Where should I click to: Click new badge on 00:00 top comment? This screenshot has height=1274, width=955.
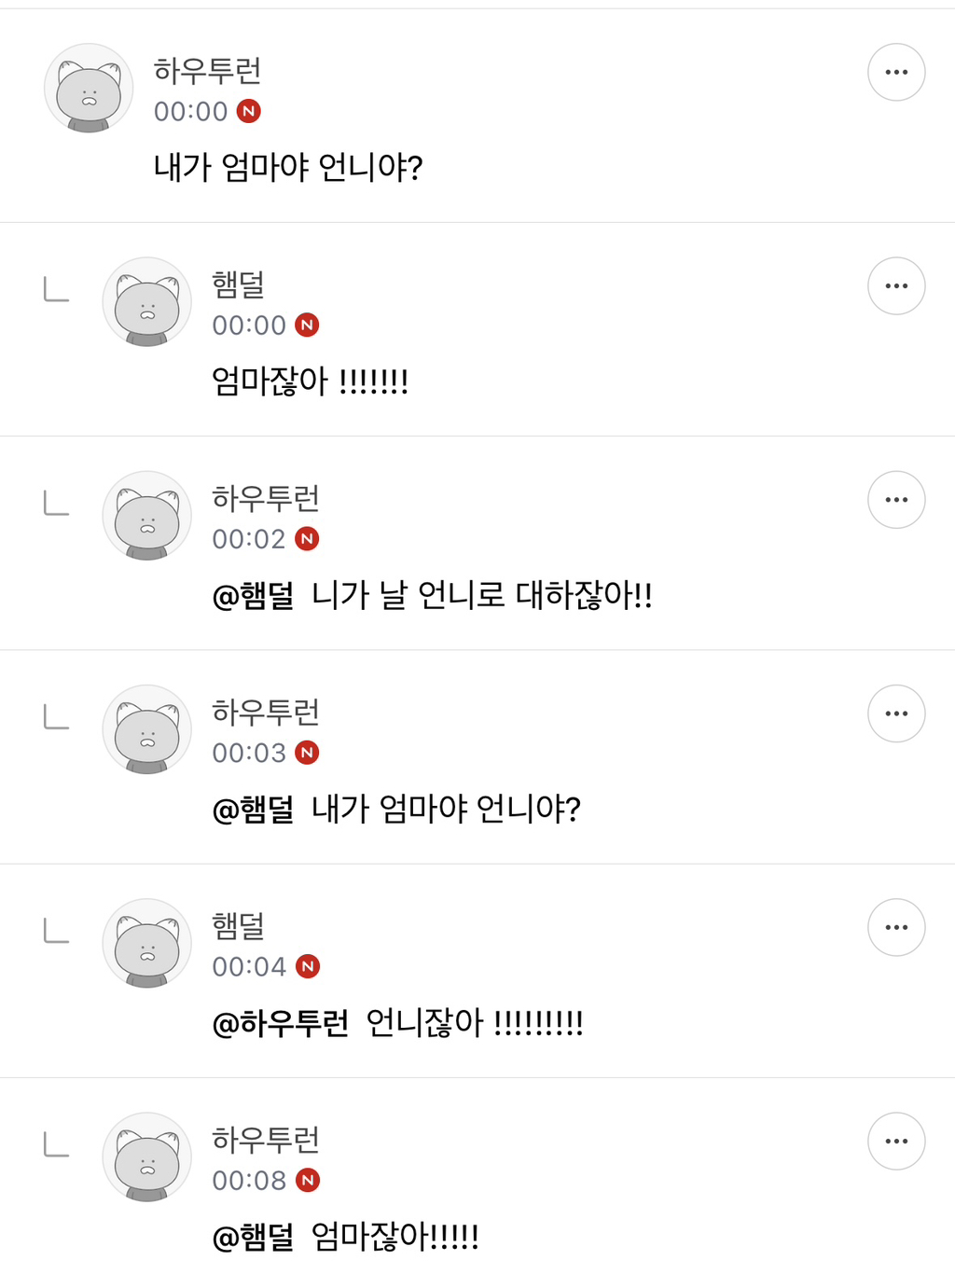pyautogui.click(x=248, y=111)
